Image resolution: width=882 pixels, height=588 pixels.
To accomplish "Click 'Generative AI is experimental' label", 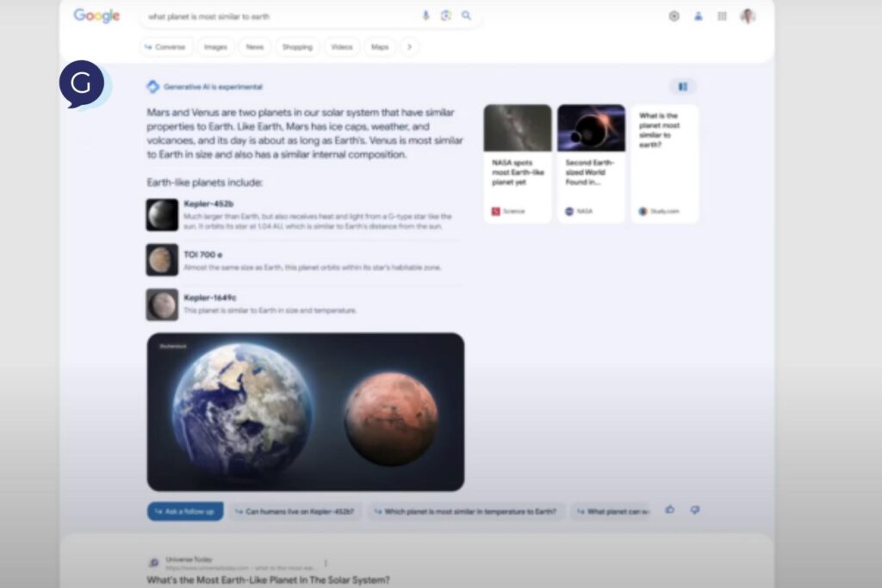I will 214,87.
